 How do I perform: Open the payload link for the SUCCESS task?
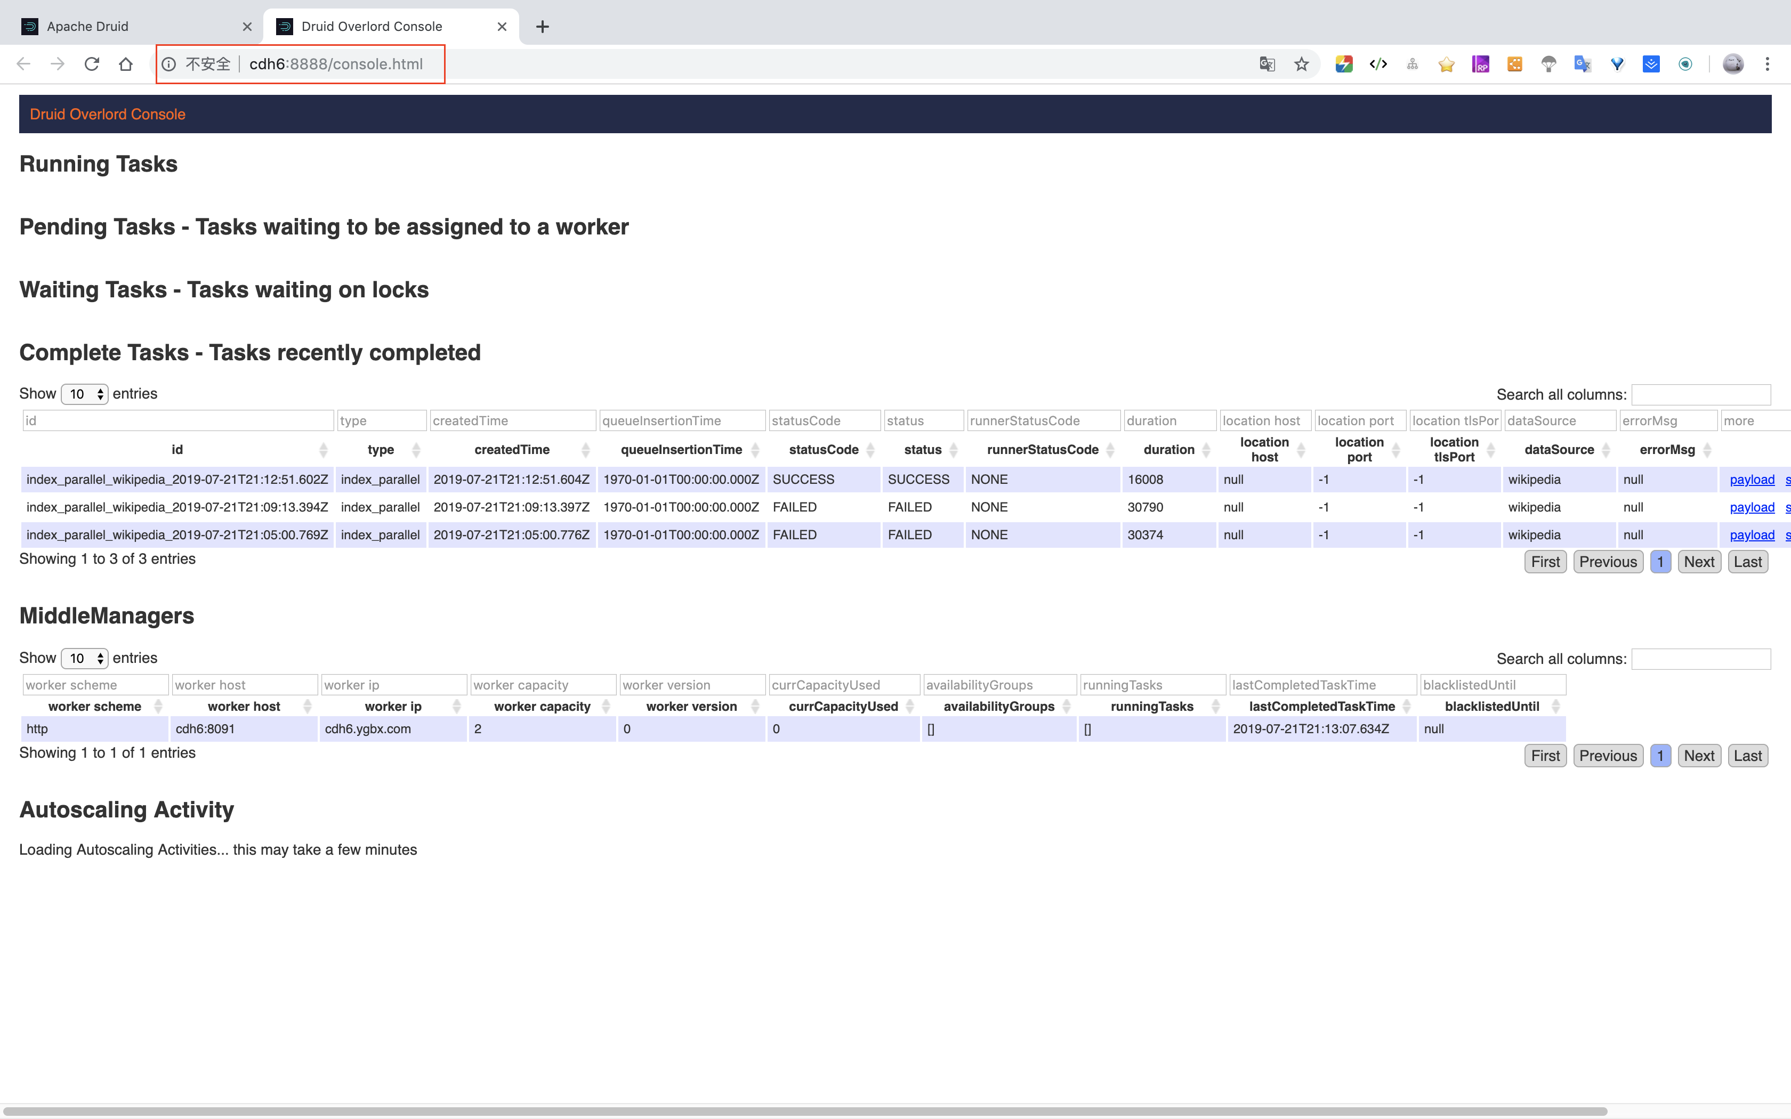pos(1751,480)
